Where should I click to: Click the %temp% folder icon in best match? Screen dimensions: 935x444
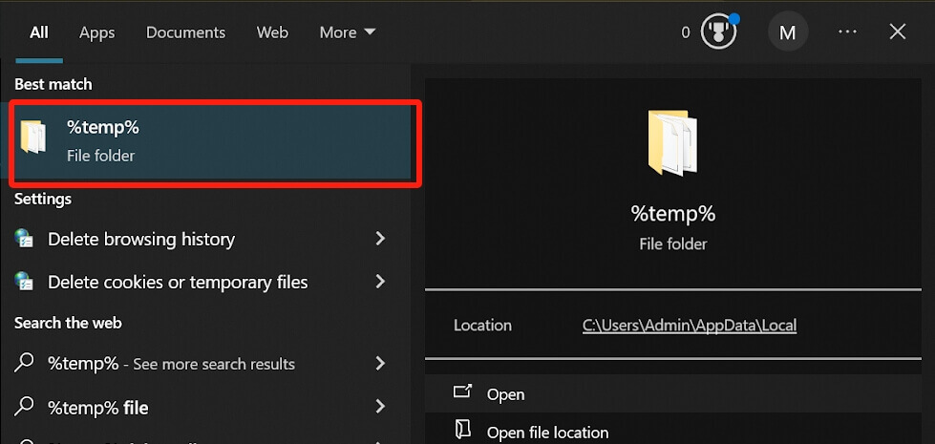tap(33, 137)
